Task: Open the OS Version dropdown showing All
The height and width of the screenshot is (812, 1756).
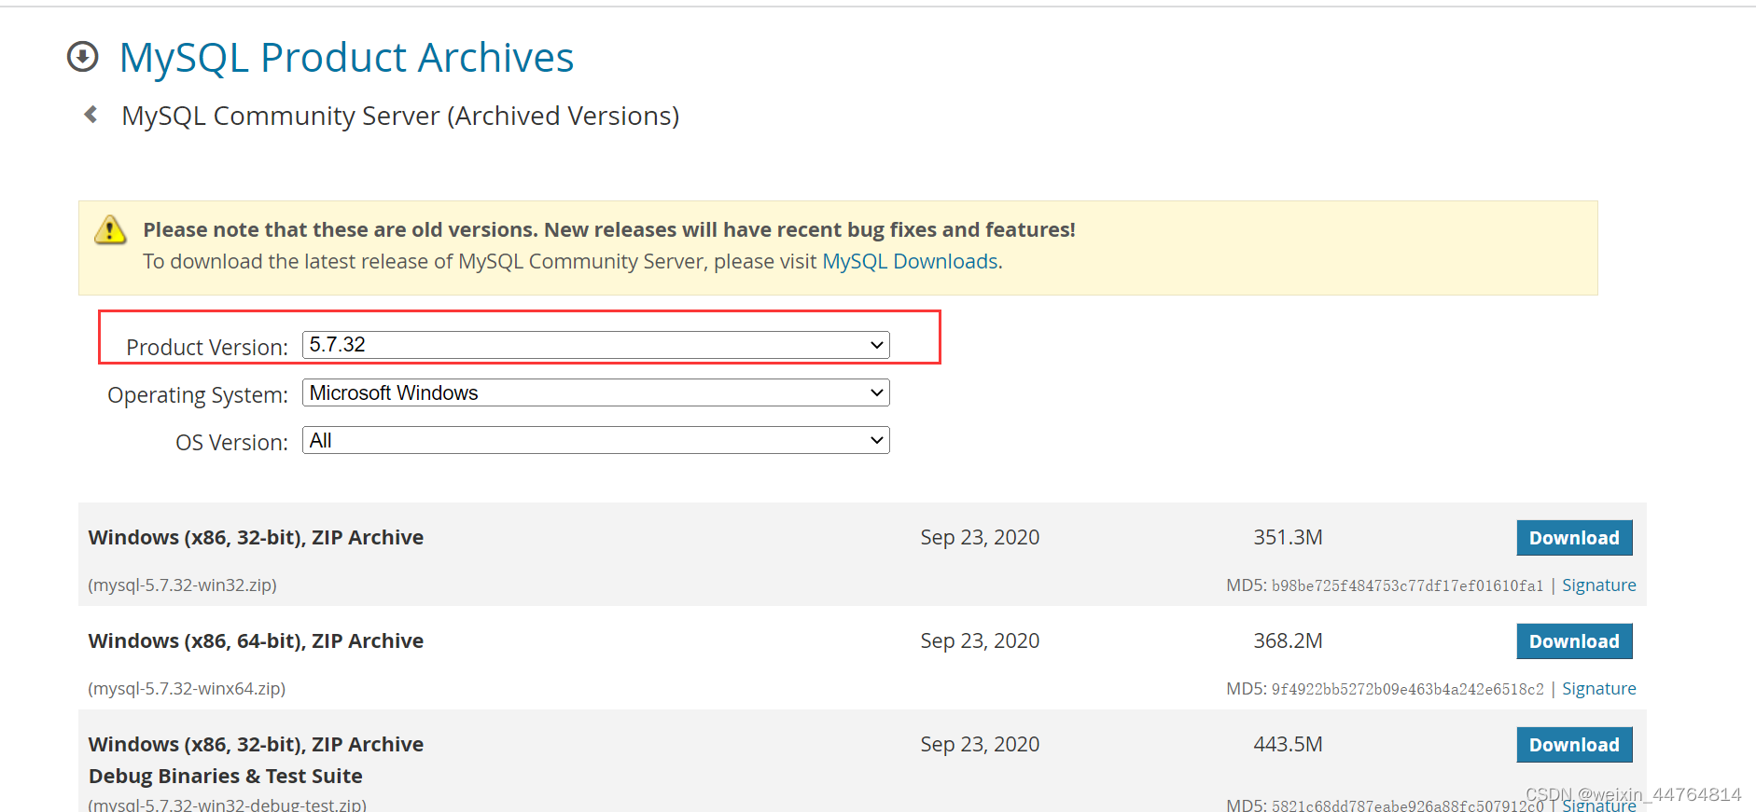Action: [595, 440]
